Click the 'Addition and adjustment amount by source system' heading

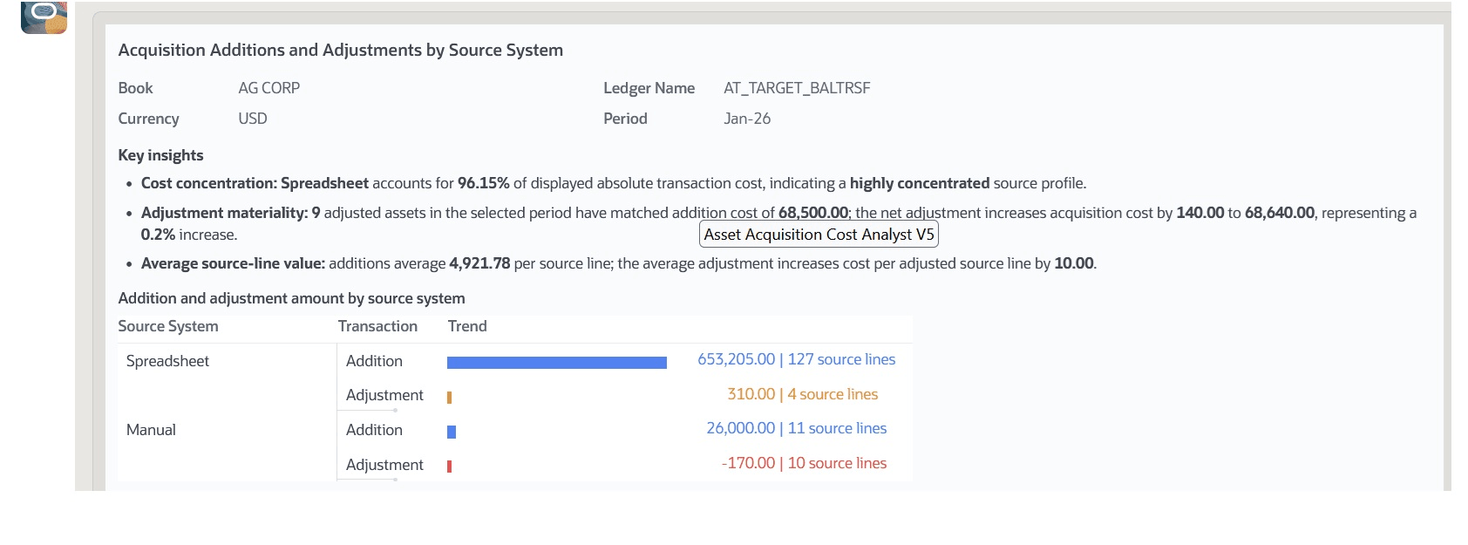coord(291,298)
